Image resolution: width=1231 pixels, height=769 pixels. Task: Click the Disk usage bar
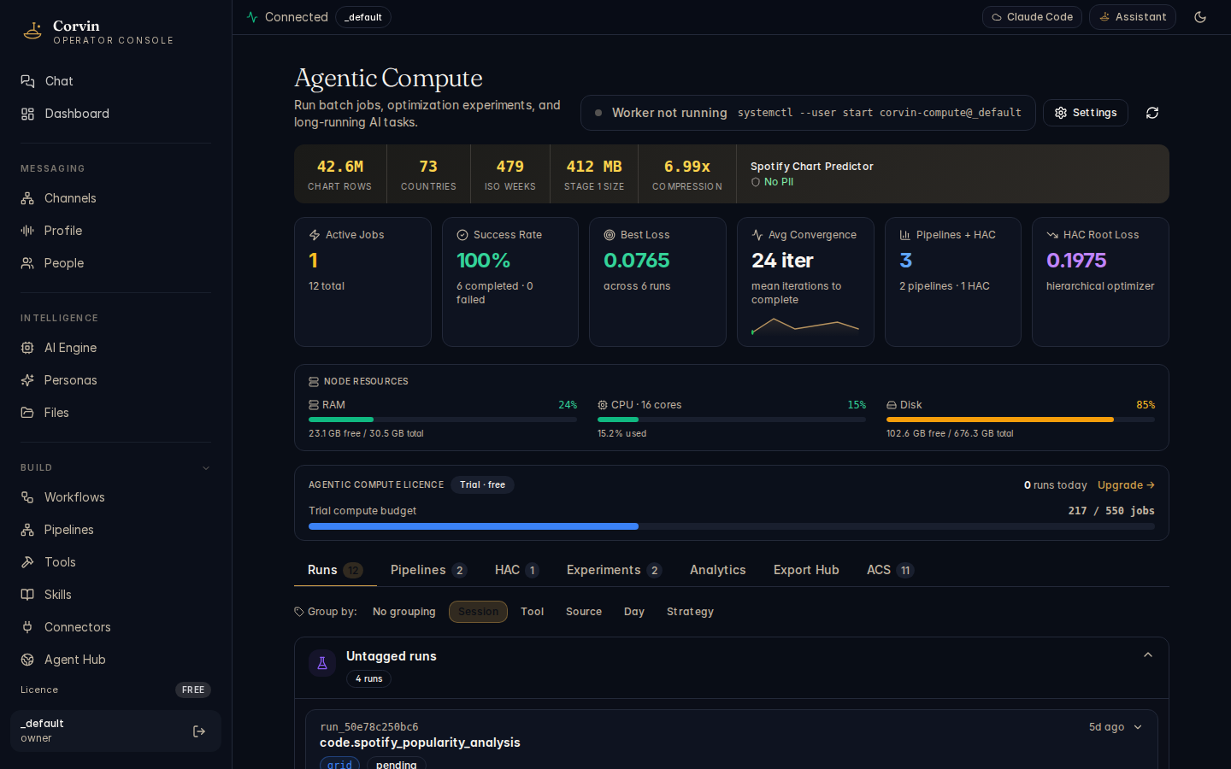[x=1021, y=420]
